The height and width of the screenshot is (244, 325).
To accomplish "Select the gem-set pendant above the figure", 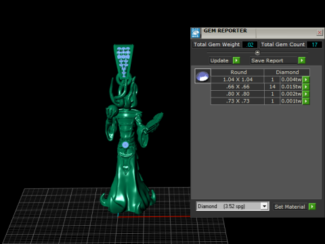I will [x=123, y=61].
